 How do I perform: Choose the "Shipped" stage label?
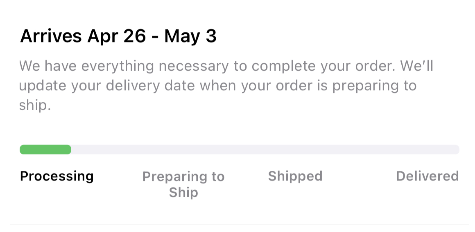pyautogui.click(x=295, y=176)
